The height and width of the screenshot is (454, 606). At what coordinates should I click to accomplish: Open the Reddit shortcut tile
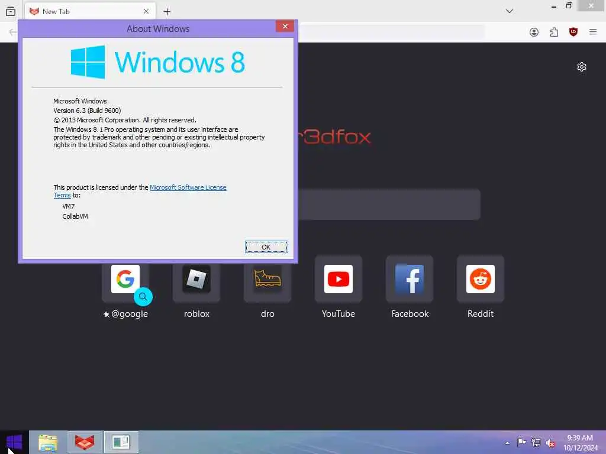pos(481,279)
